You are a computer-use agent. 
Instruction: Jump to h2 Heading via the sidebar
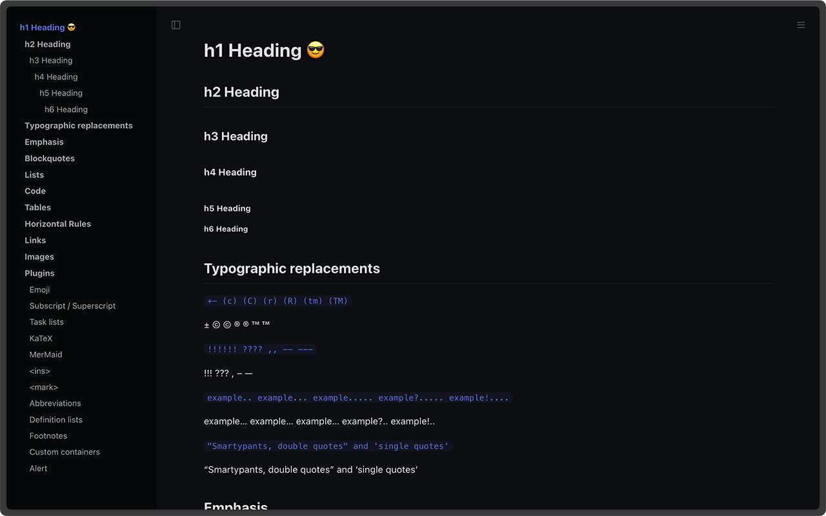tap(47, 44)
